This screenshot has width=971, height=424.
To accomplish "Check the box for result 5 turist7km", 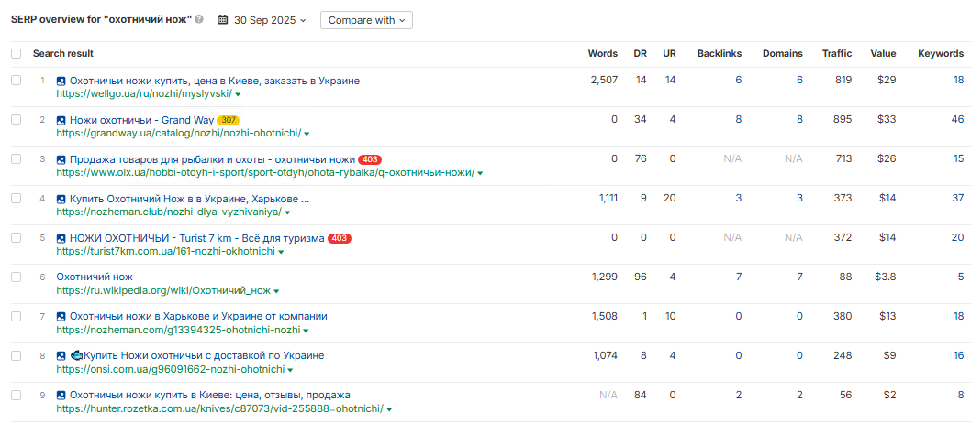I will coord(17,239).
